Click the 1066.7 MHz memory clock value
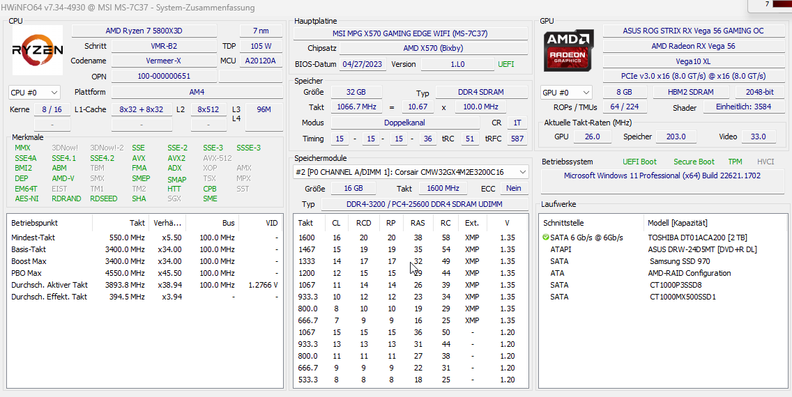Viewport: 792px width, 397px height. point(356,107)
